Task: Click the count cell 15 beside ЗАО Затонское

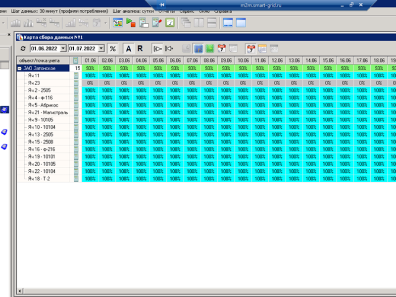Action: tap(76, 68)
